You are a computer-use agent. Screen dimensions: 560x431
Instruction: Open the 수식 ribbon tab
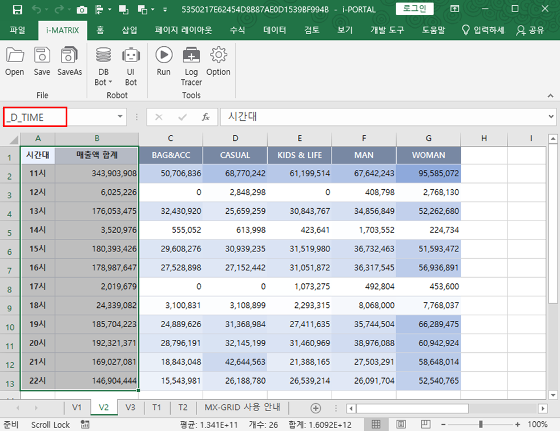[237, 30]
